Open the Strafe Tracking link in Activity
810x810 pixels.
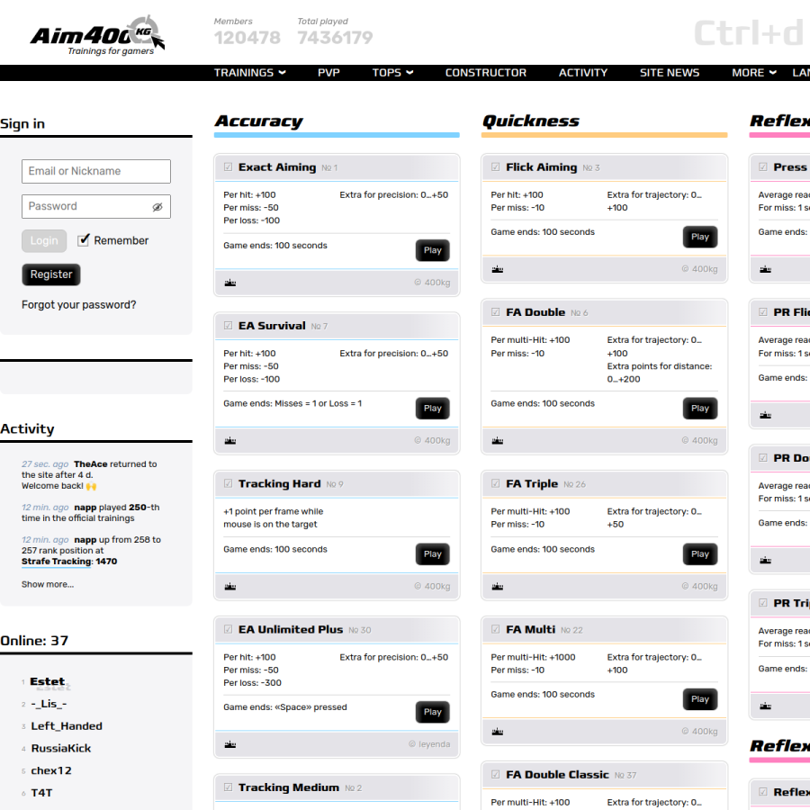[x=57, y=562]
